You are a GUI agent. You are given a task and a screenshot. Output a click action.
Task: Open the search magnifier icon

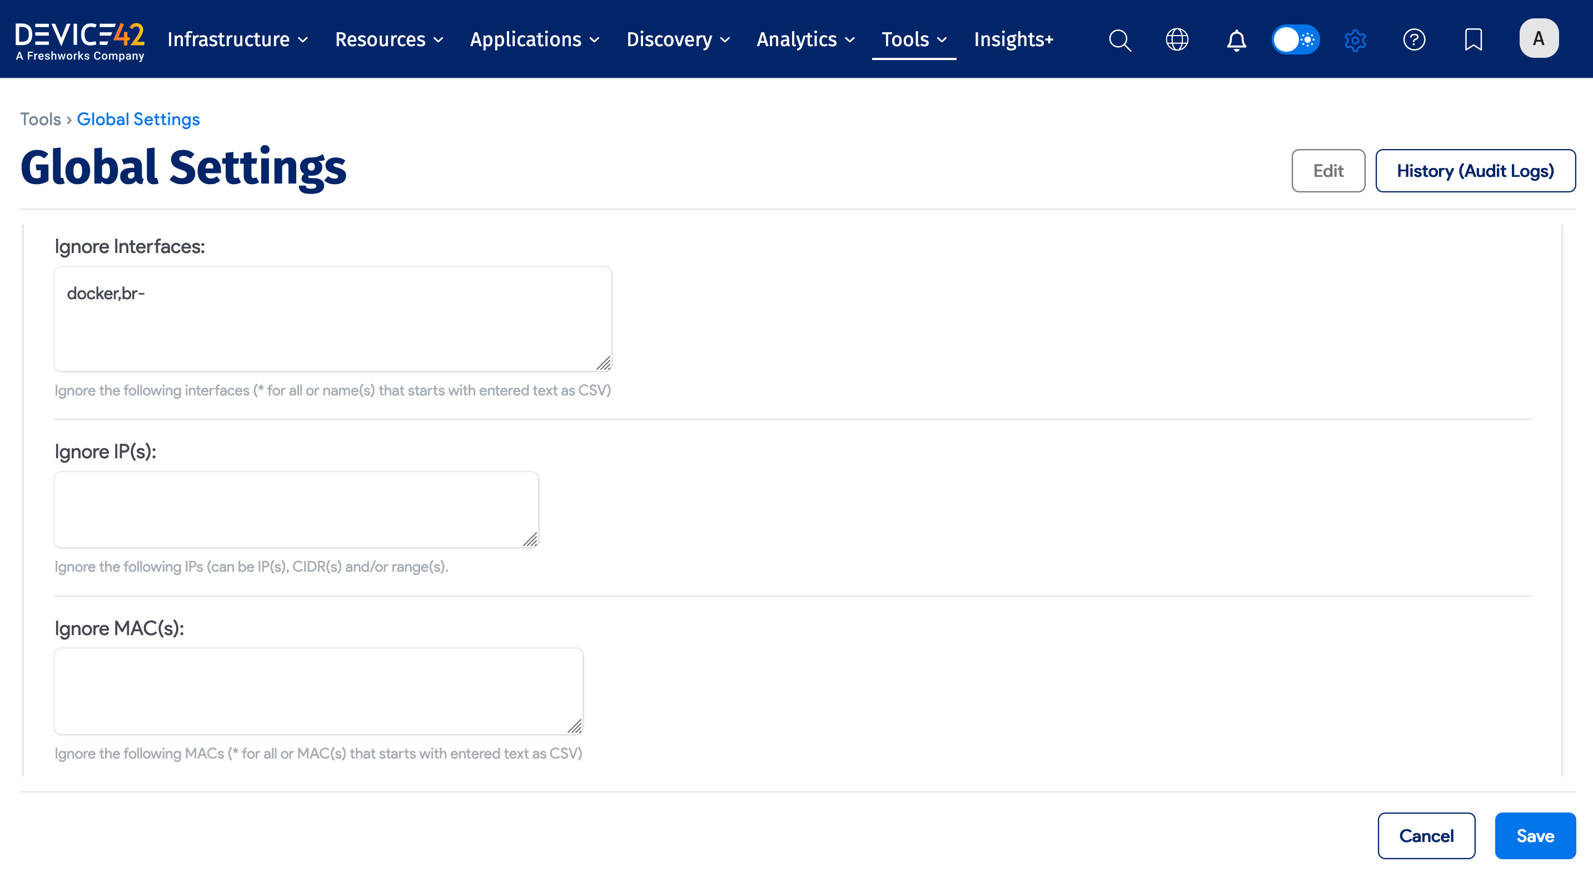pyautogui.click(x=1119, y=39)
